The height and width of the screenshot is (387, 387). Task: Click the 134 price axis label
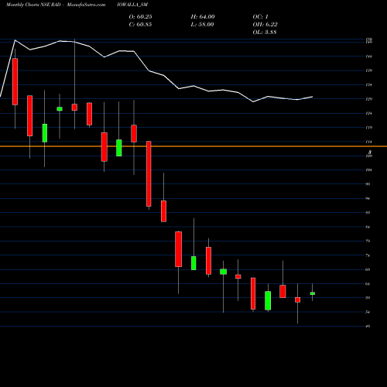pyautogui.click(x=368, y=85)
